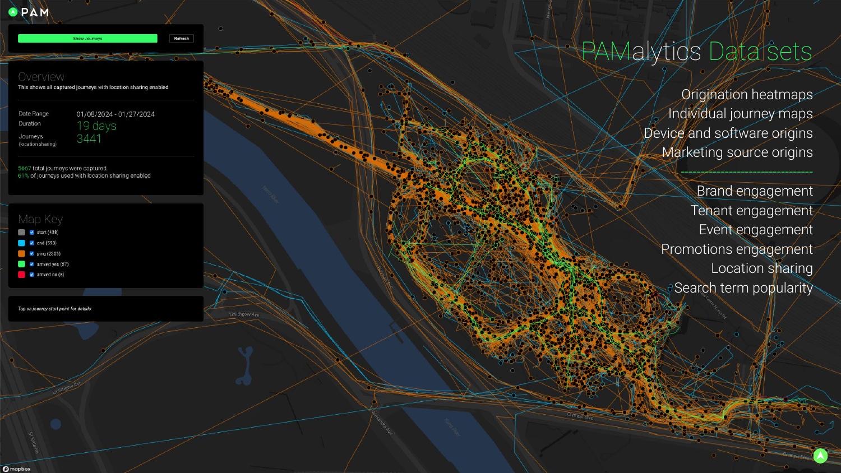The height and width of the screenshot is (473, 841).
Task: Click the gray start color swatch
Action: pos(21,233)
